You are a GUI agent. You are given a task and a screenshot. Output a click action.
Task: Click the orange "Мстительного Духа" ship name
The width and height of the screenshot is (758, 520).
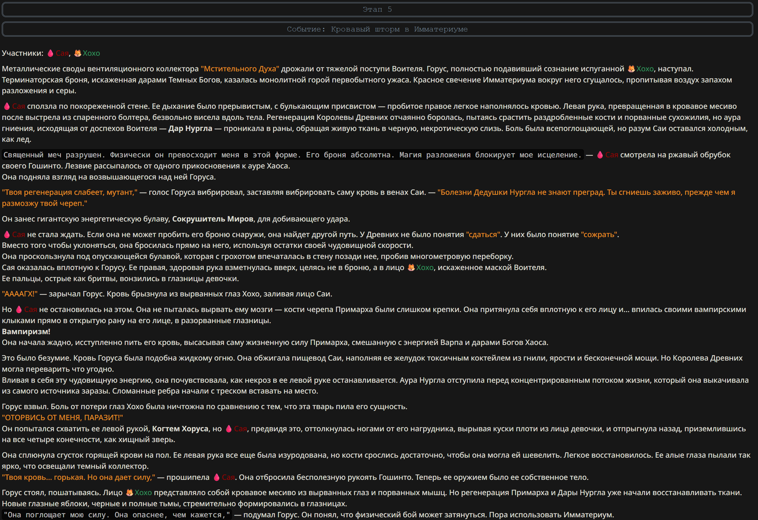coord(240,69)
